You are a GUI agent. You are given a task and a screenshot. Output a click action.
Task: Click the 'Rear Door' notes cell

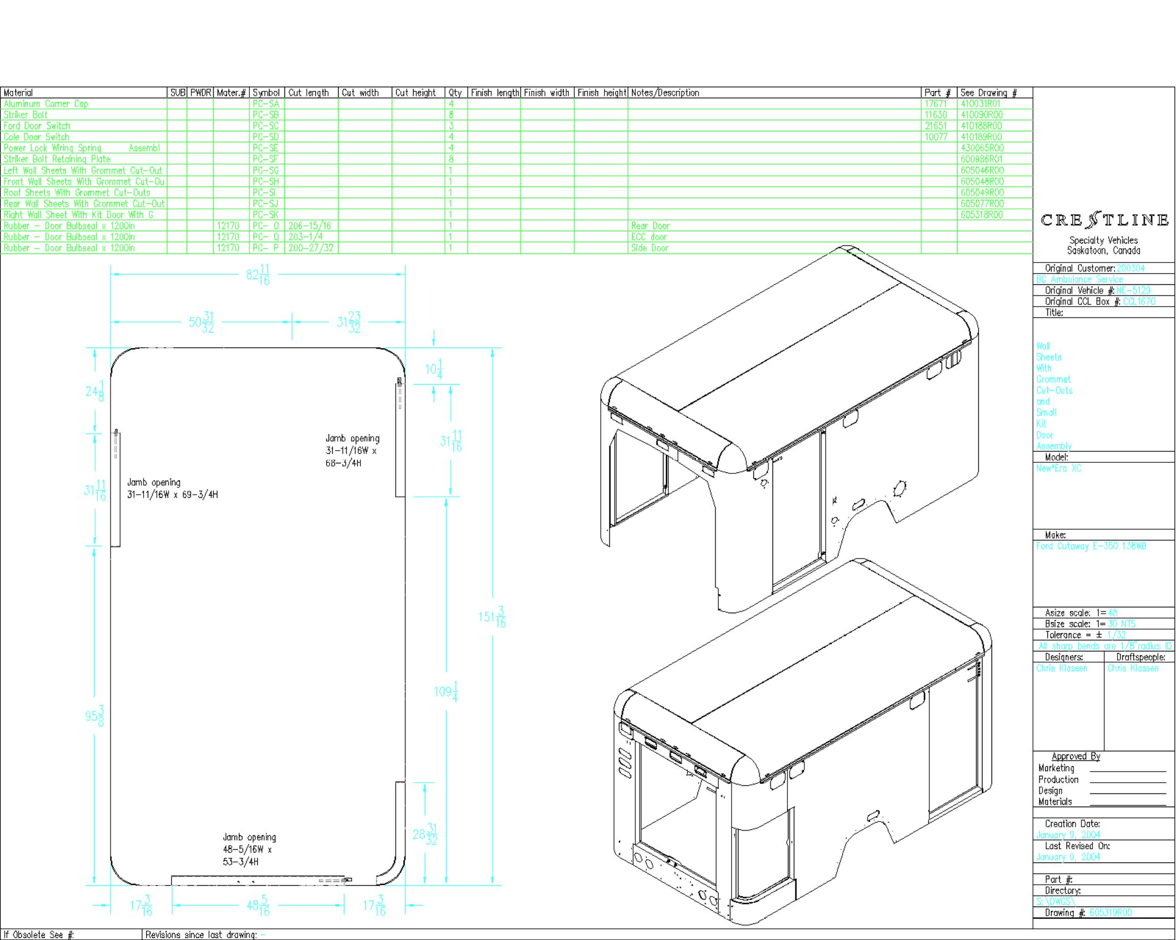click(650, 226)
